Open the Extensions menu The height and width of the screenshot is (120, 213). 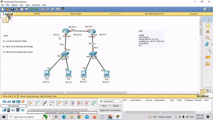pos(36,5)
